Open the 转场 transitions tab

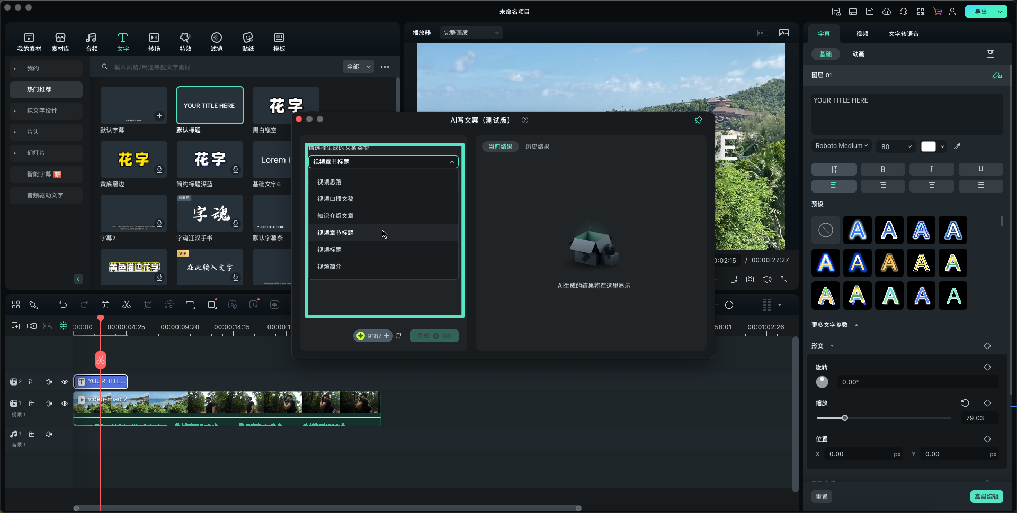[154, 42]
